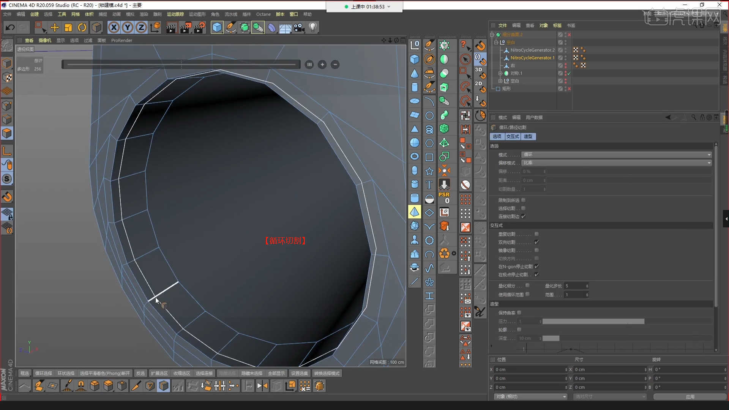Select NitroCycleGenerator.2 in object tree
This screenshot has height=410, width=729.
pos(532,50)
